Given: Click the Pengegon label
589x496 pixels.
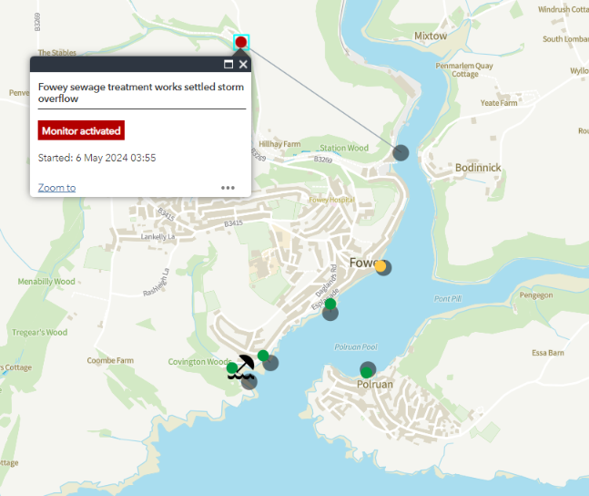Looking at the screenshot, I should tap(536, 295).
